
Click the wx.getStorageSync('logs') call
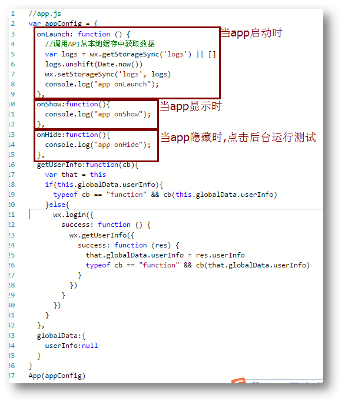tap(141, 55)
